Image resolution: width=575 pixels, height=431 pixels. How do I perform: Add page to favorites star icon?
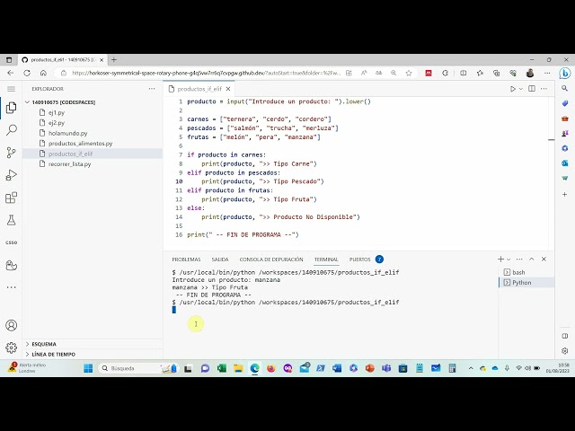409,73
